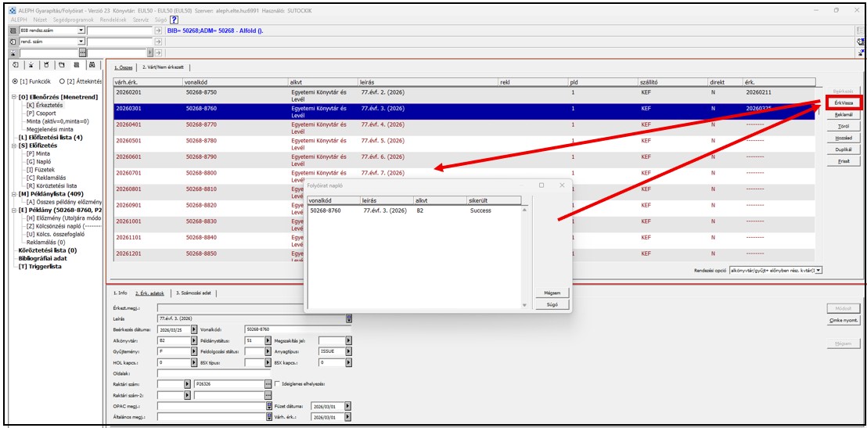The image size is (867, 428).
Task: Open the Példánystátus list arrow
Action: tap(267, 340)
